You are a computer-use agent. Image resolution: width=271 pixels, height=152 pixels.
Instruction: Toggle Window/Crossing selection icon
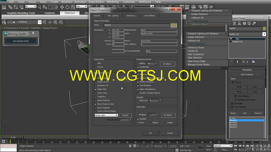pos(56,7)
